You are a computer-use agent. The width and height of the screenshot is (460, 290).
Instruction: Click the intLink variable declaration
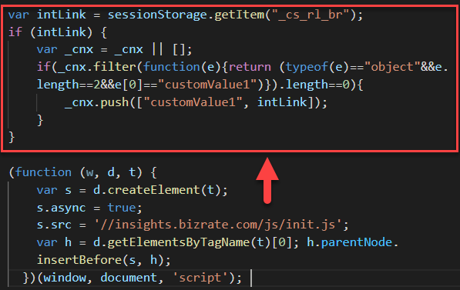point(62,15)
